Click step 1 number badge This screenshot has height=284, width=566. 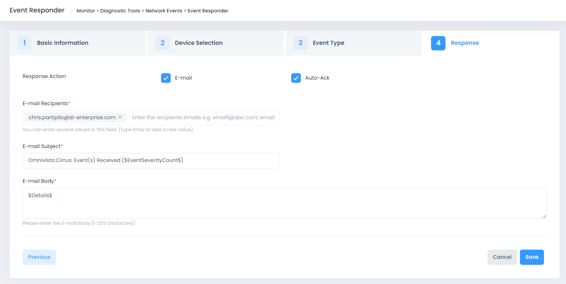pyautogui.click(x=24, y=43)
